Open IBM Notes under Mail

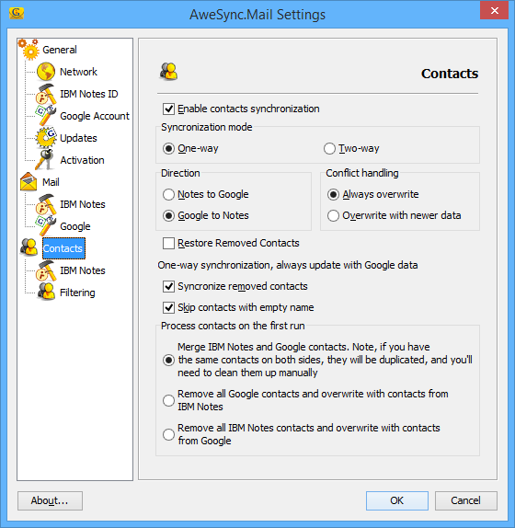(x=83, y=204)
